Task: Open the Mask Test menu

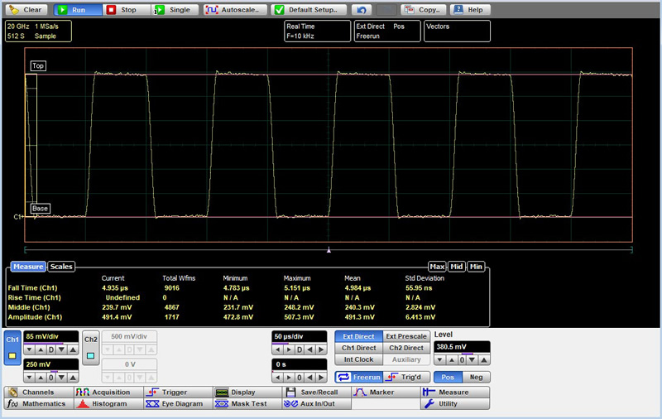Action: pos(247,404)
